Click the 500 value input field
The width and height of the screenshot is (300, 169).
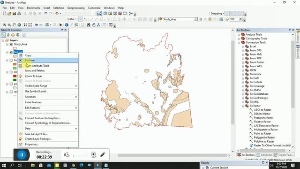click(x=234, y=19)
